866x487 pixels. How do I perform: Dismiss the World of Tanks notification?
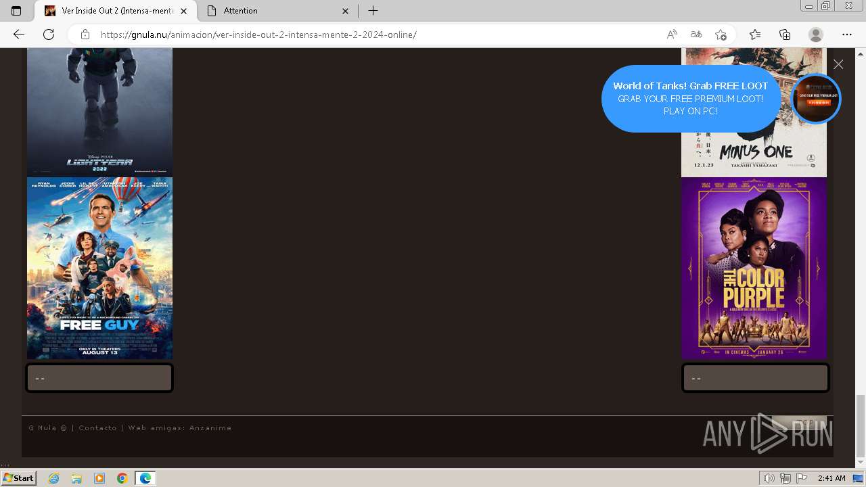(x=838, y=64)
